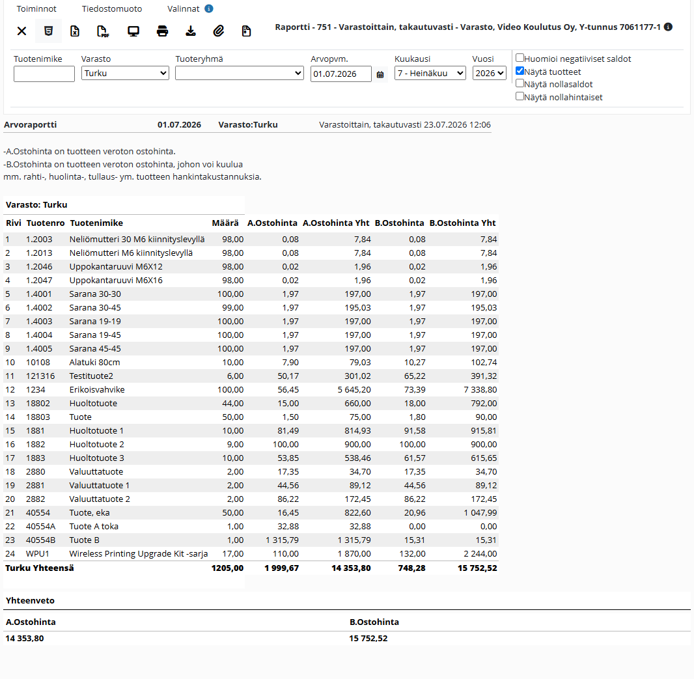The width and height of the screenshot is (694, 679).
Task: Select the HTML5 file format icon
Action: [x=49, y=31]
